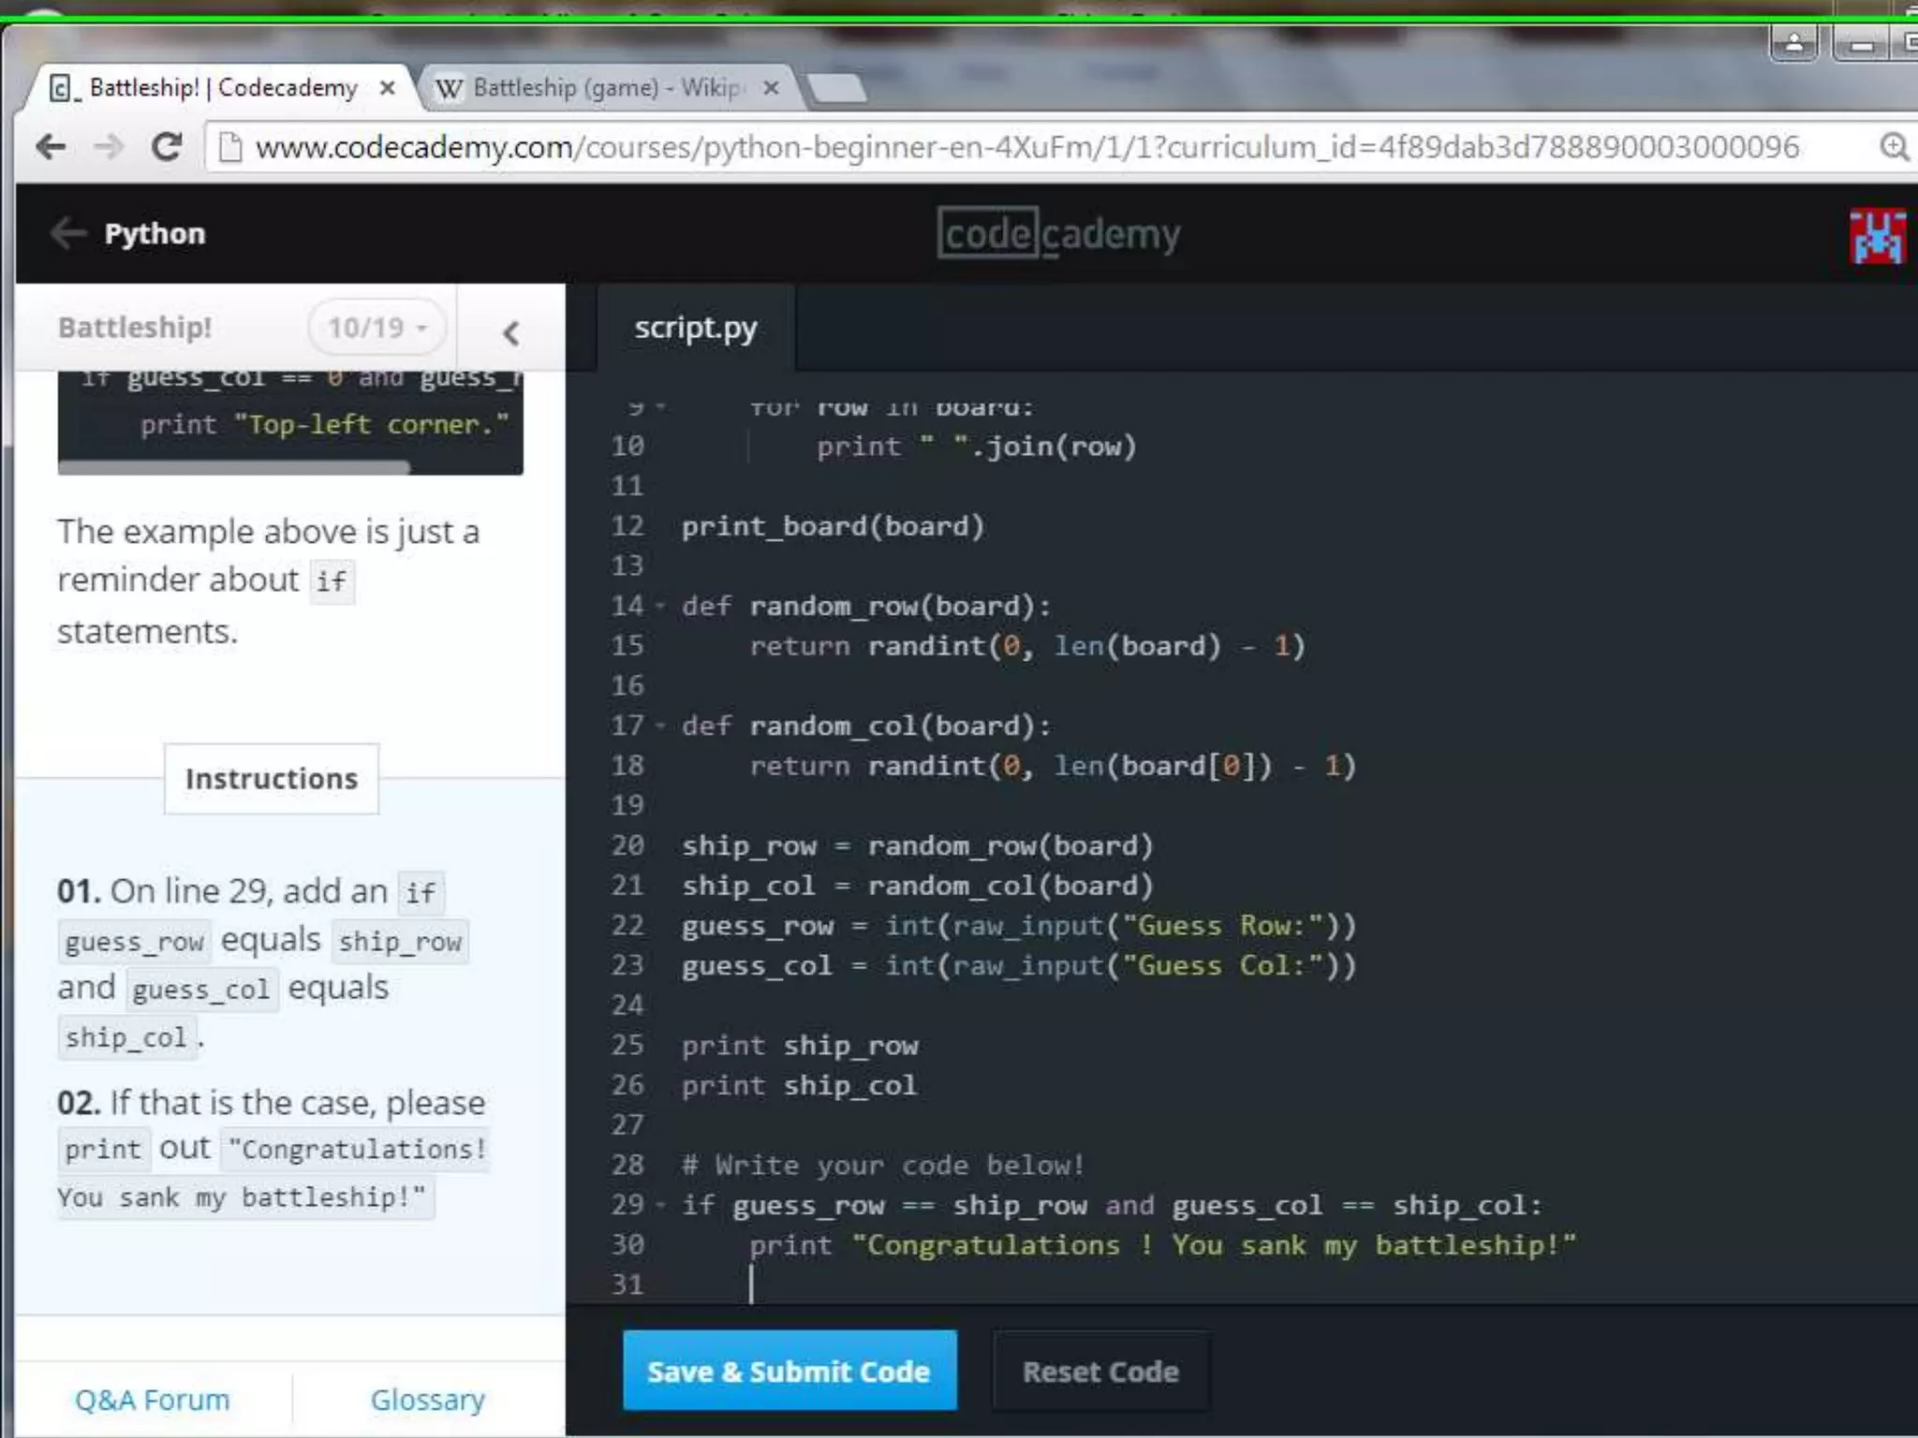Collapse the fold arrow on line 17
The image size is (1918, 1438).
[660, 726]
